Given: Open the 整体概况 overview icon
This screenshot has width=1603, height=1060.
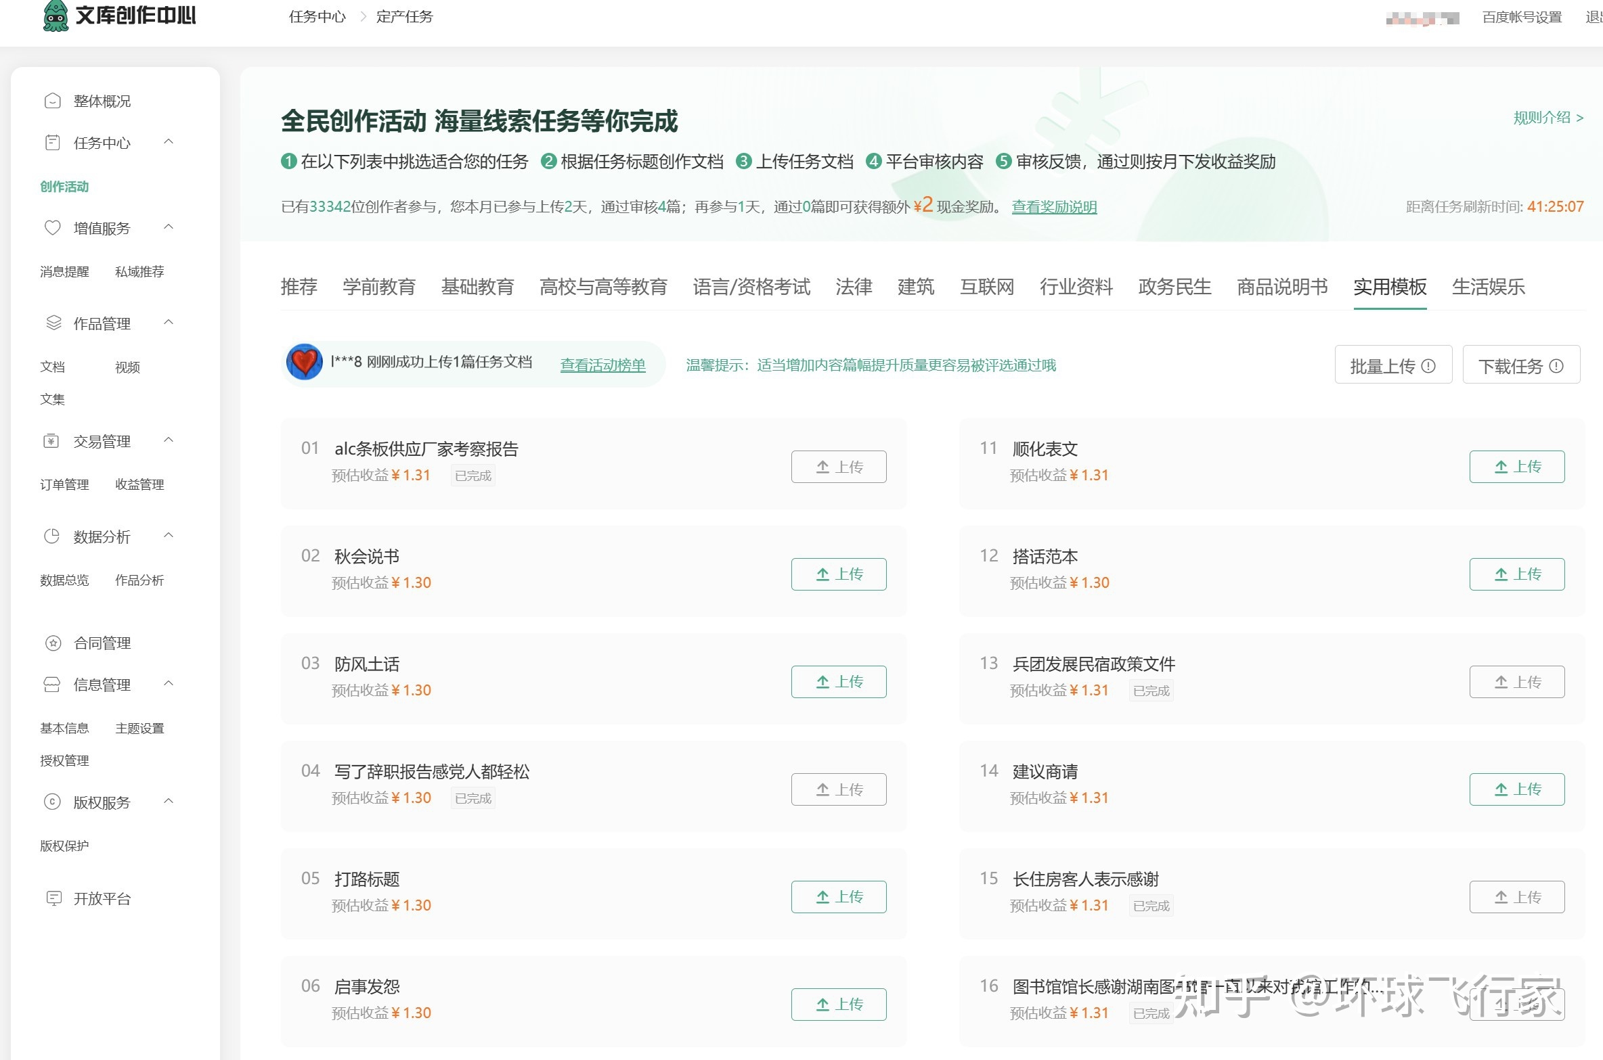Looking at the screenshot, I should coord(53,101).
